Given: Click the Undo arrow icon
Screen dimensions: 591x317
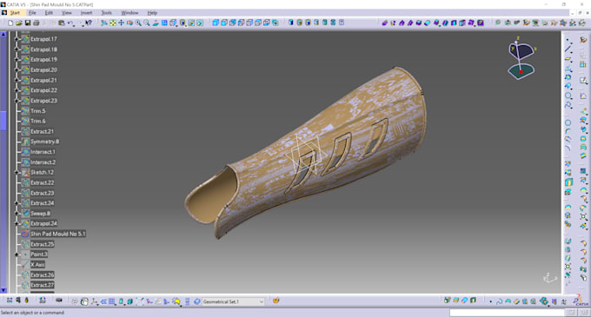Looking at the screenshot, I should pyautogui.click(x=70, y=23).
